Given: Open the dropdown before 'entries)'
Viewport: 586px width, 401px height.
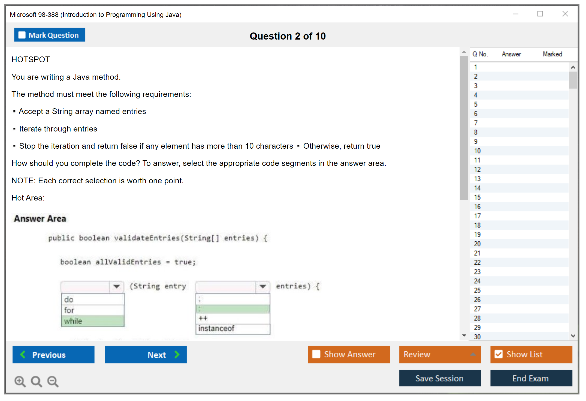Looking at the screenshot, I should coord(263,286).
